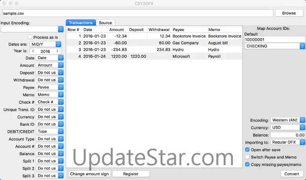Open the Currency USD dropdown

click(288, 127)
